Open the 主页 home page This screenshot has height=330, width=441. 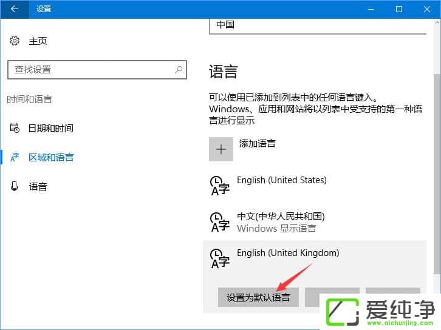pos(38,41)
